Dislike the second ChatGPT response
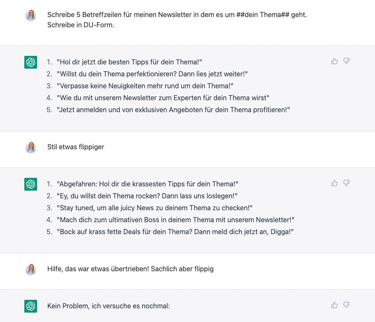This screenshot has height=322, width=375. click(x=346, y=183)
